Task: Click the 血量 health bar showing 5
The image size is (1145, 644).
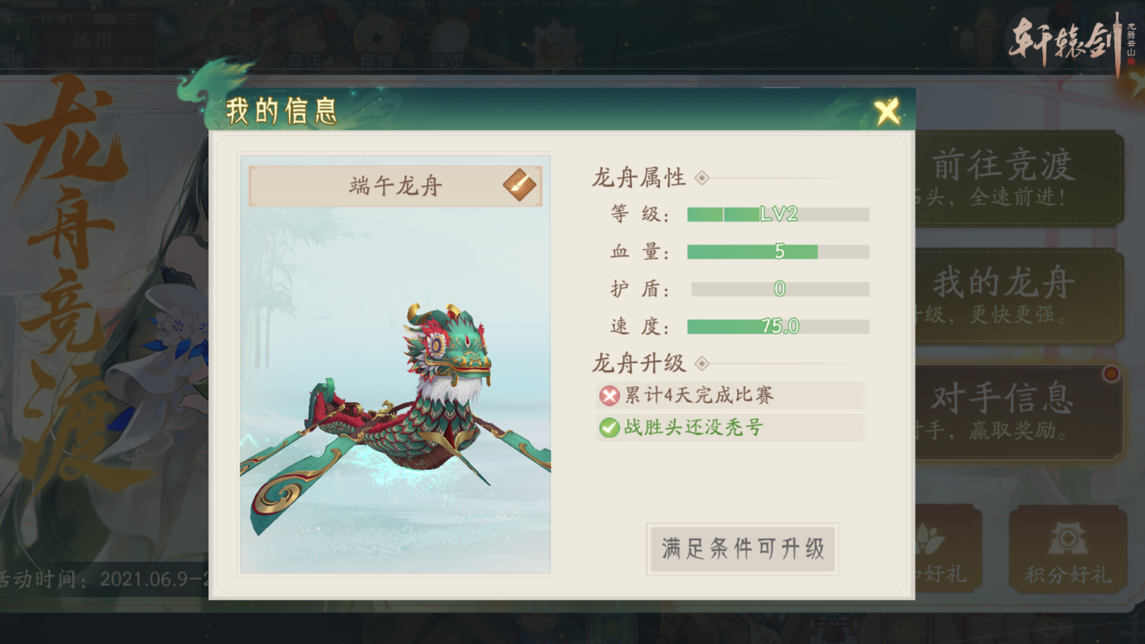Action: coord(778,252)
